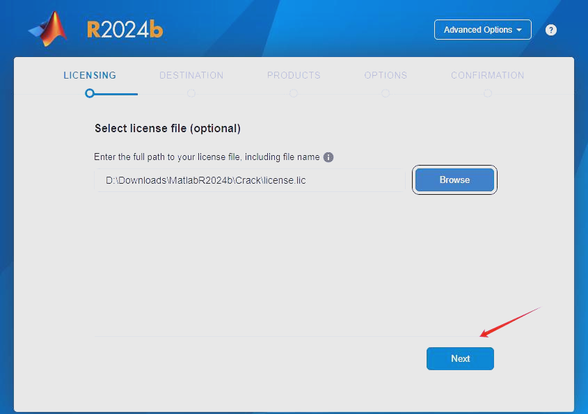Open the PRODUCTS tab

point(293,75)
